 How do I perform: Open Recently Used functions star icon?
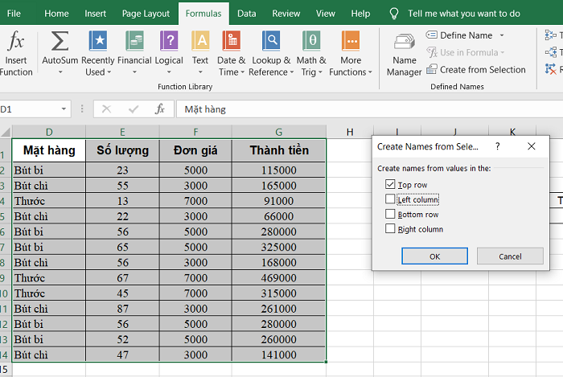click(x=97, y=40)
